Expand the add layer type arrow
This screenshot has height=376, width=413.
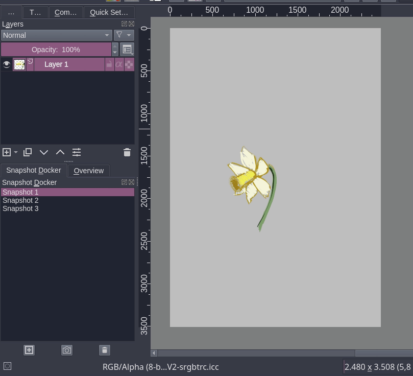point(16,152)
